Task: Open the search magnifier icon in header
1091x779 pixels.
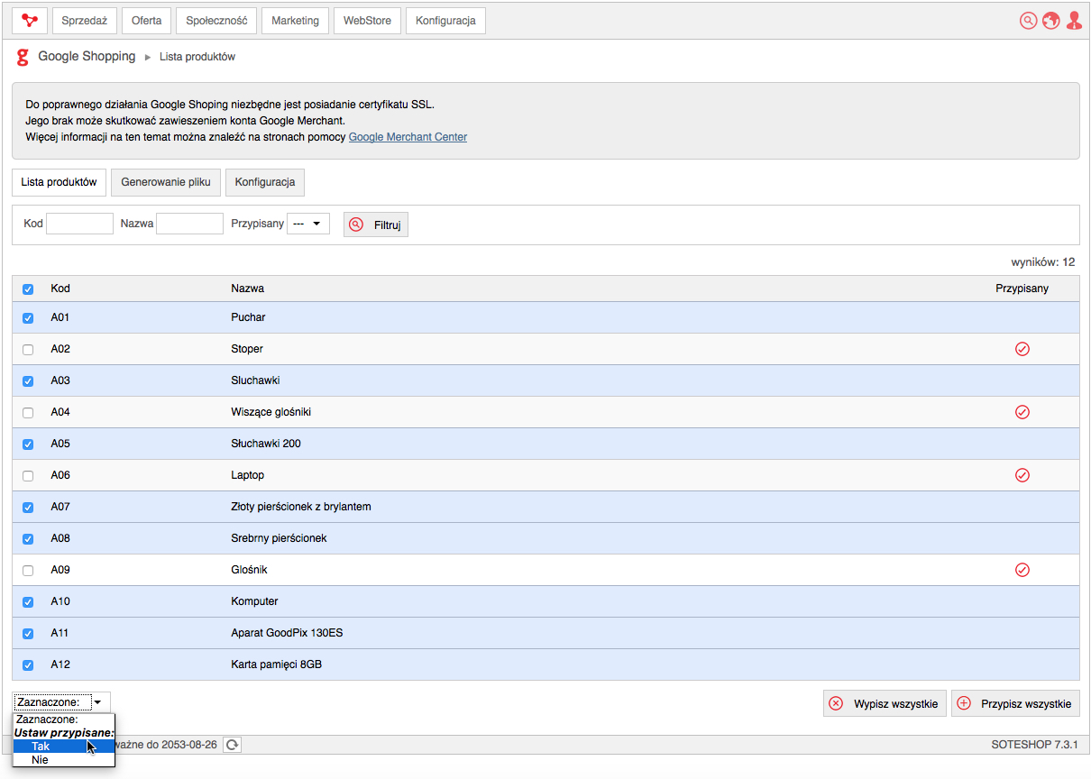Action: (1028, 21)
